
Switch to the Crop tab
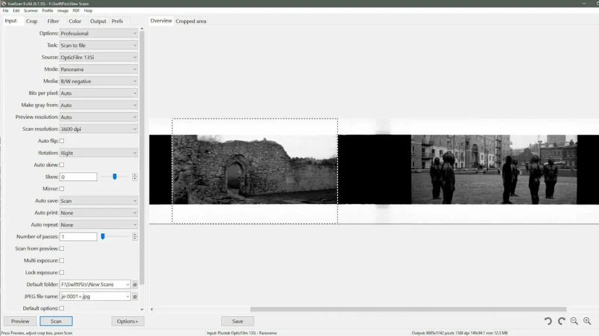(32, 21)
